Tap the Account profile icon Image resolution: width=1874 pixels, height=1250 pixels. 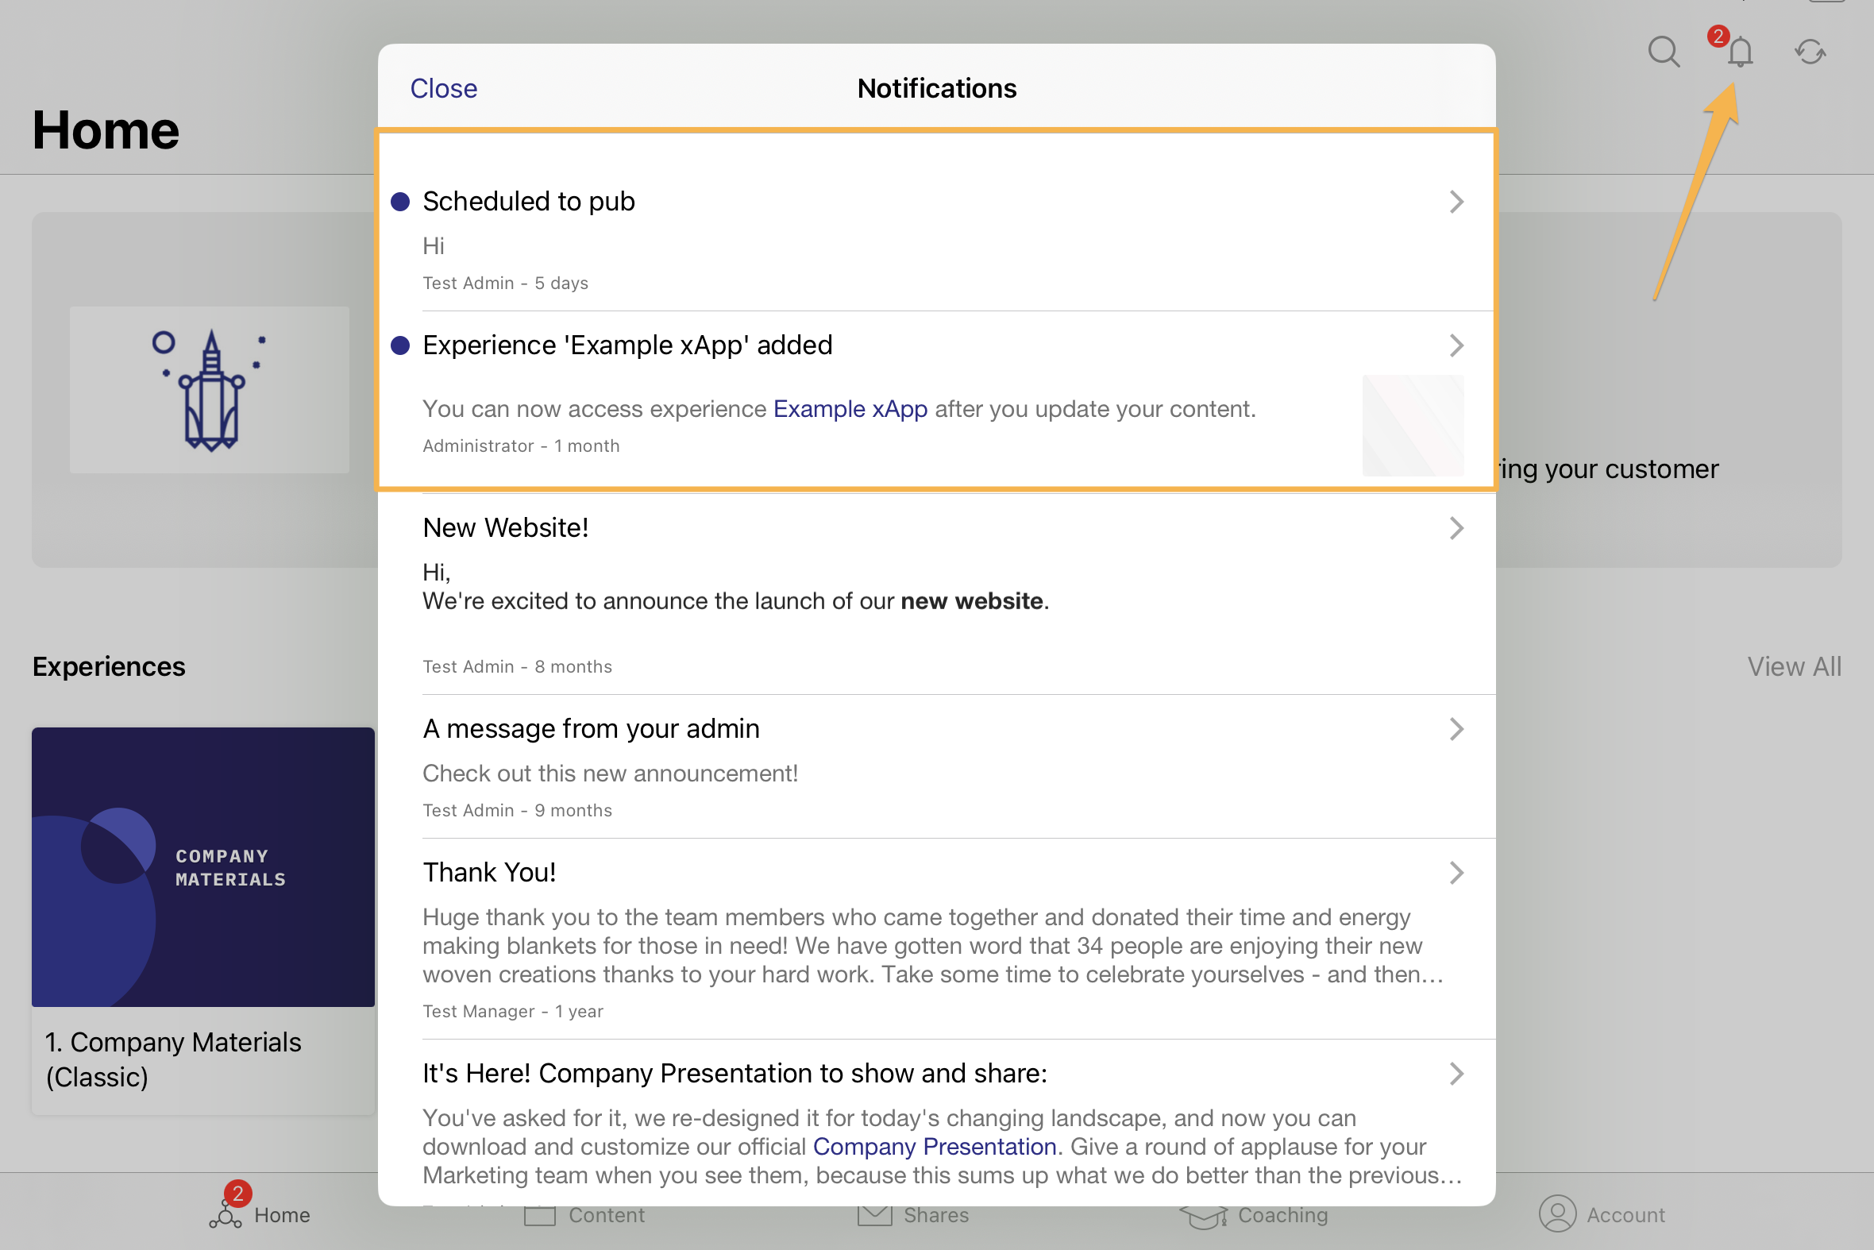pyautogui.click(x=1556, y=1214)
